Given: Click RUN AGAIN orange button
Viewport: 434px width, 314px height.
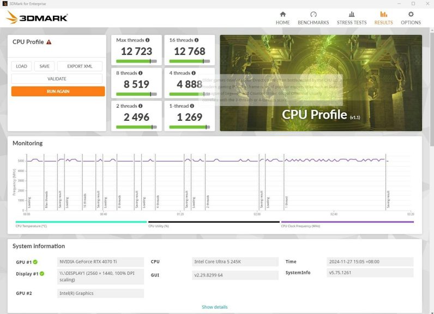Looking at the screenshot, I should pyautogui.click(x=58, y=91).
